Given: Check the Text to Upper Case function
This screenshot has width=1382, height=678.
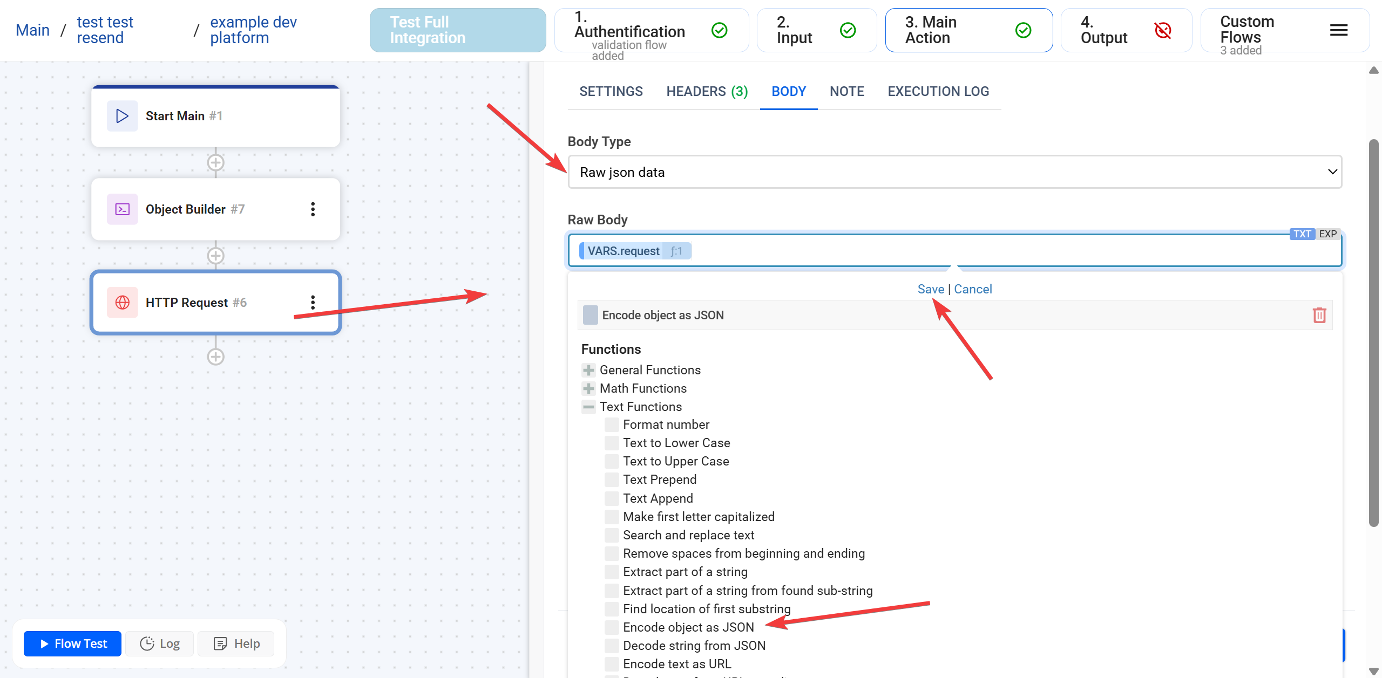Looking at the screenshot, I should click(x=612, y=461).
